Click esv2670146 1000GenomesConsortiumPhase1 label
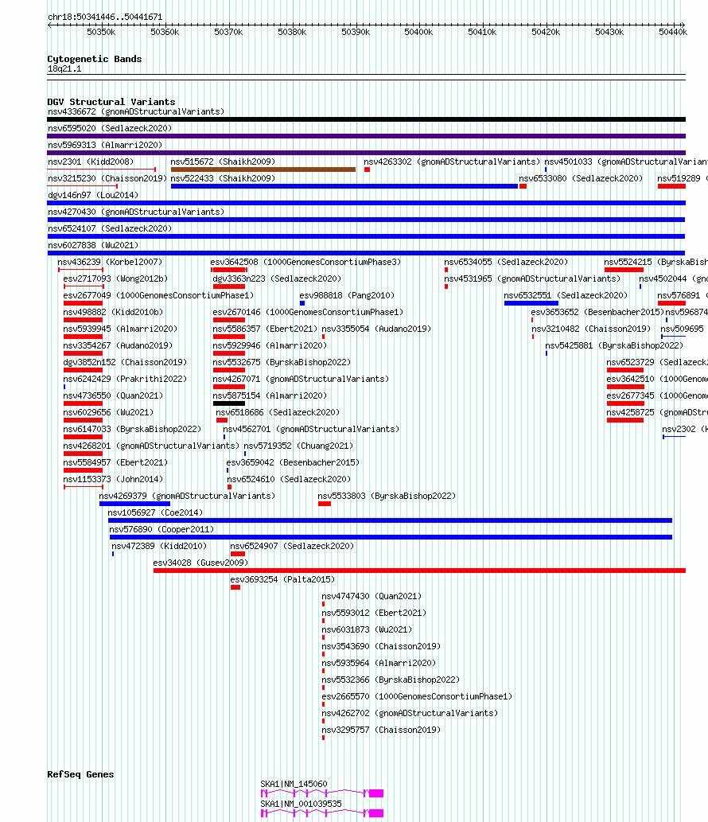The image size is (708, 822). (x=308, y=313)
